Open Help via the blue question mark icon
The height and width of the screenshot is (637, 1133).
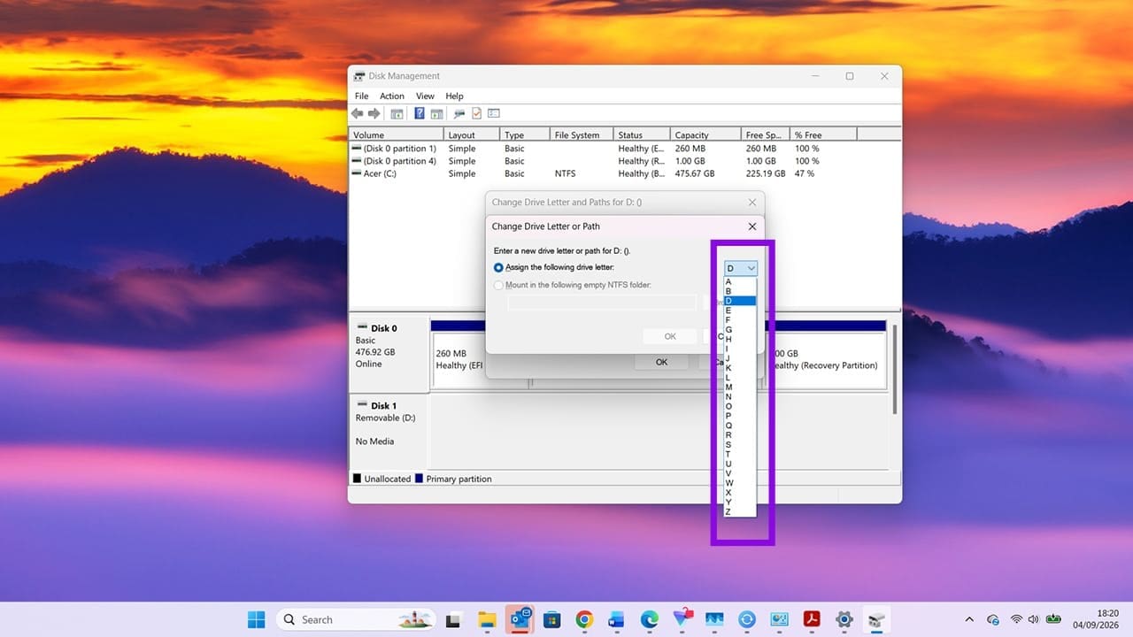click(420, 113)
